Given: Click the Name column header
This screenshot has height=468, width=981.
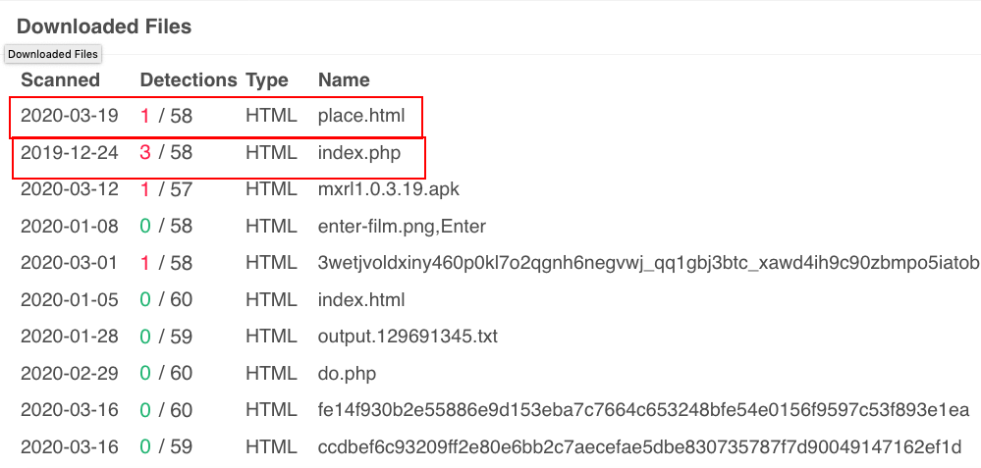Looking at the screenshot, I should [344, 80].
